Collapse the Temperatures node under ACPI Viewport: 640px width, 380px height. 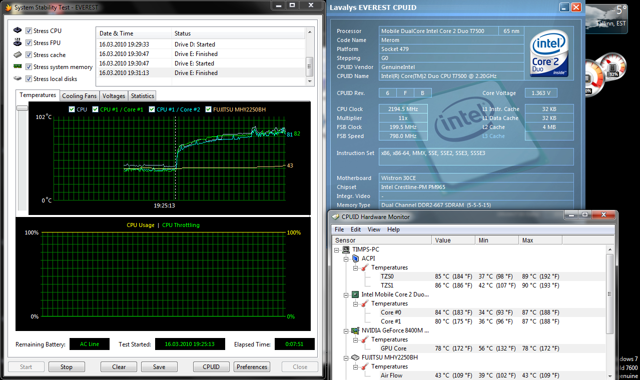[x=355, y=267]
